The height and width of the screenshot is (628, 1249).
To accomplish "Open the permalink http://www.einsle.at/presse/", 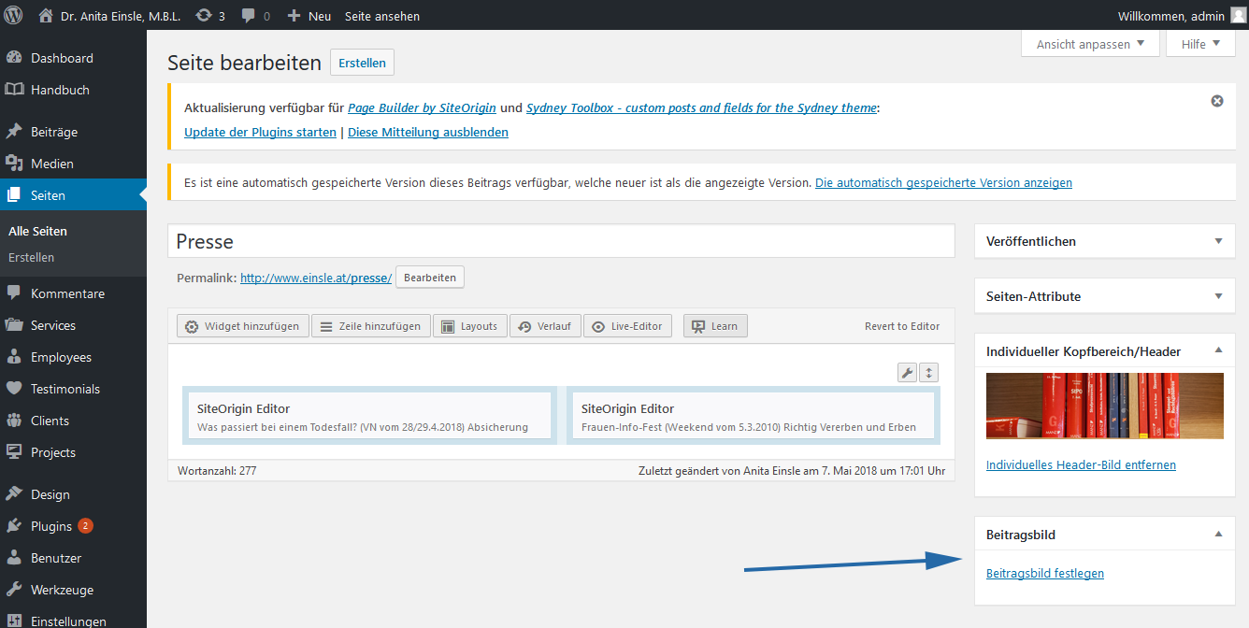I will [316, 278].
